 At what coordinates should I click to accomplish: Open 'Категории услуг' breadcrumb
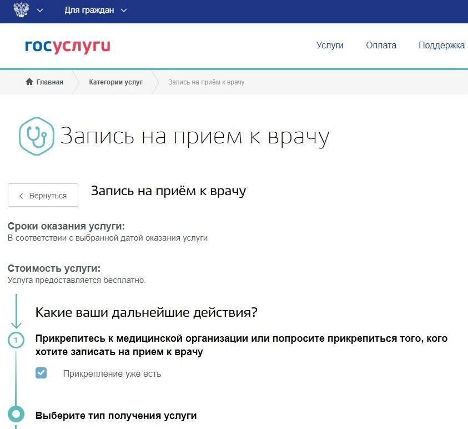(116, 82)
